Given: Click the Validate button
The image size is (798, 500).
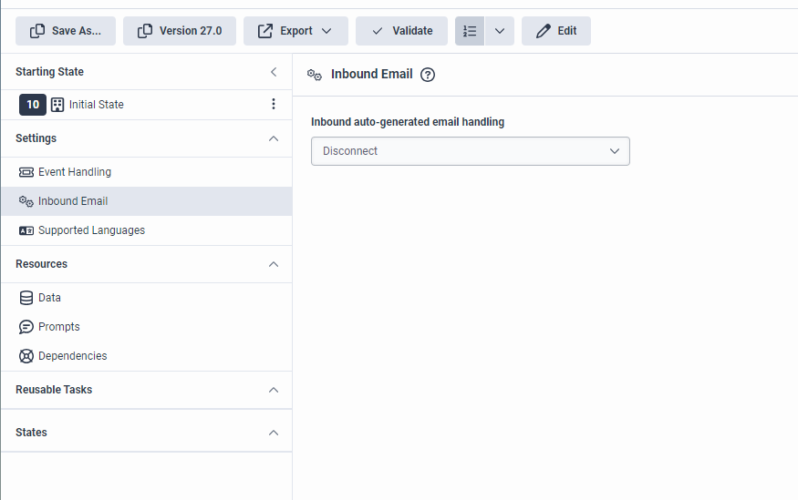Looking at the screenshot, I should 401,31.
